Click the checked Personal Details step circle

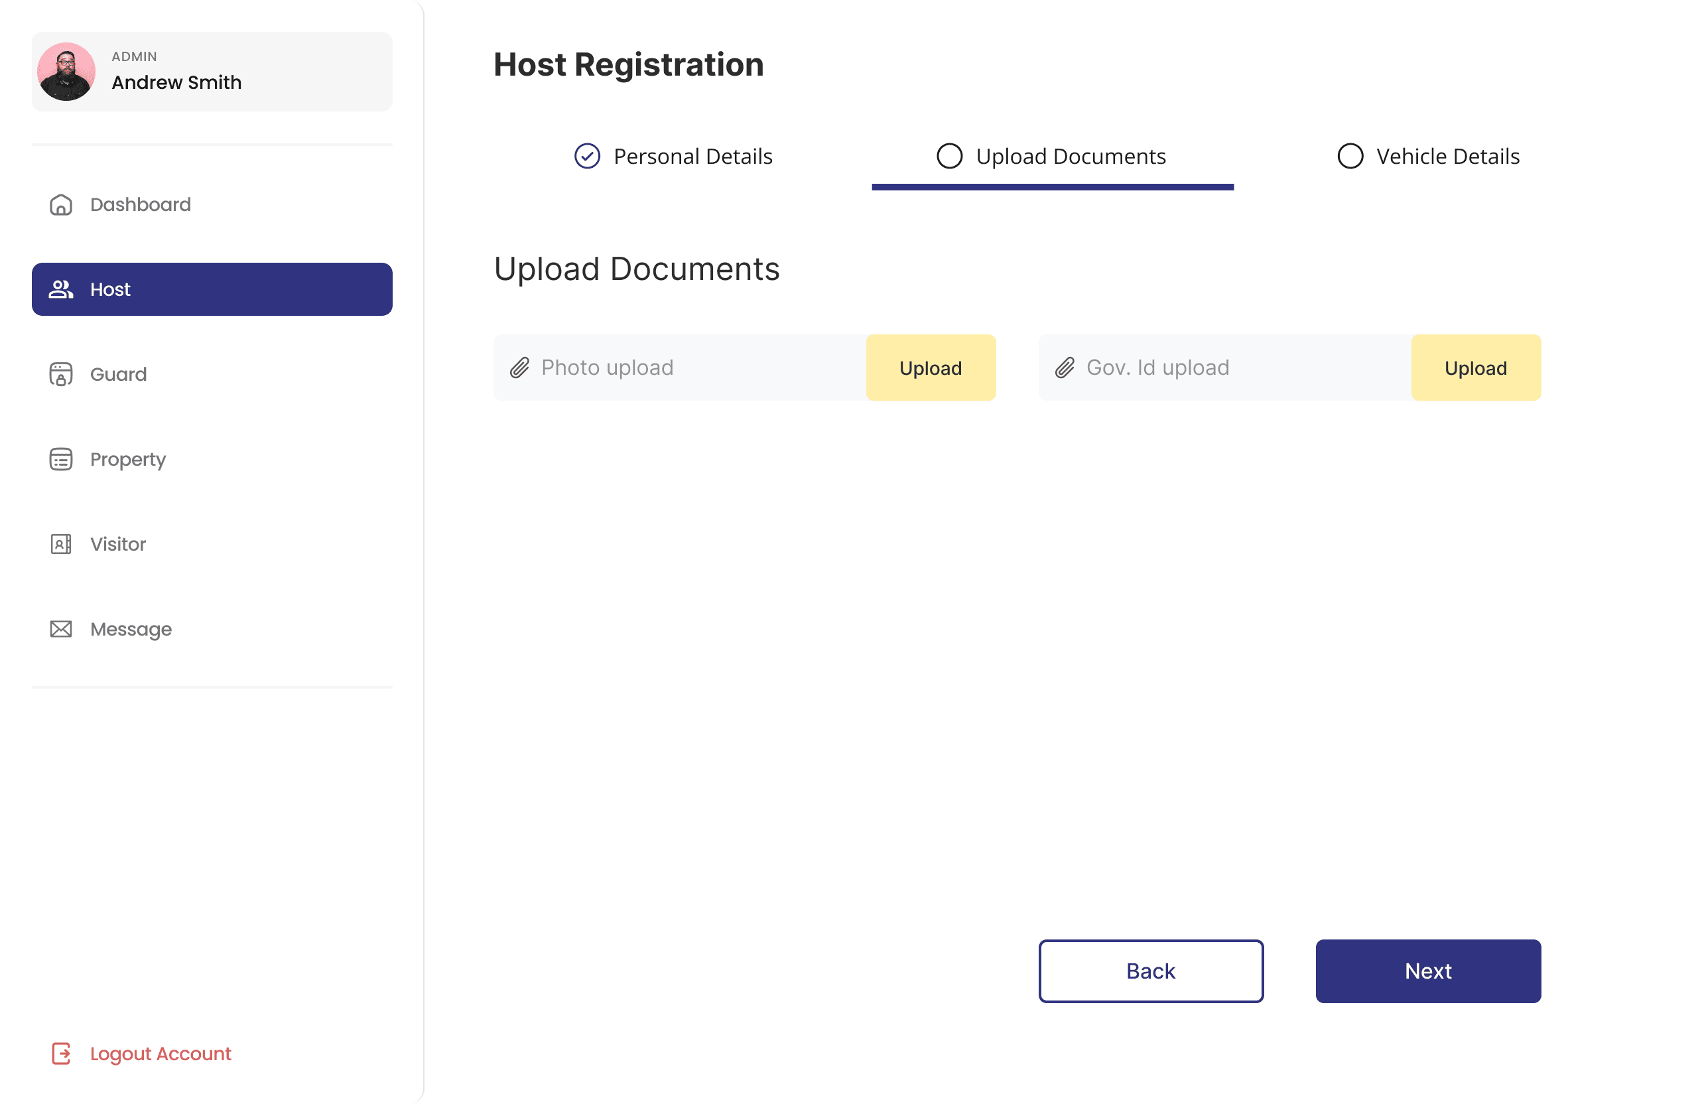pos(587,157)
